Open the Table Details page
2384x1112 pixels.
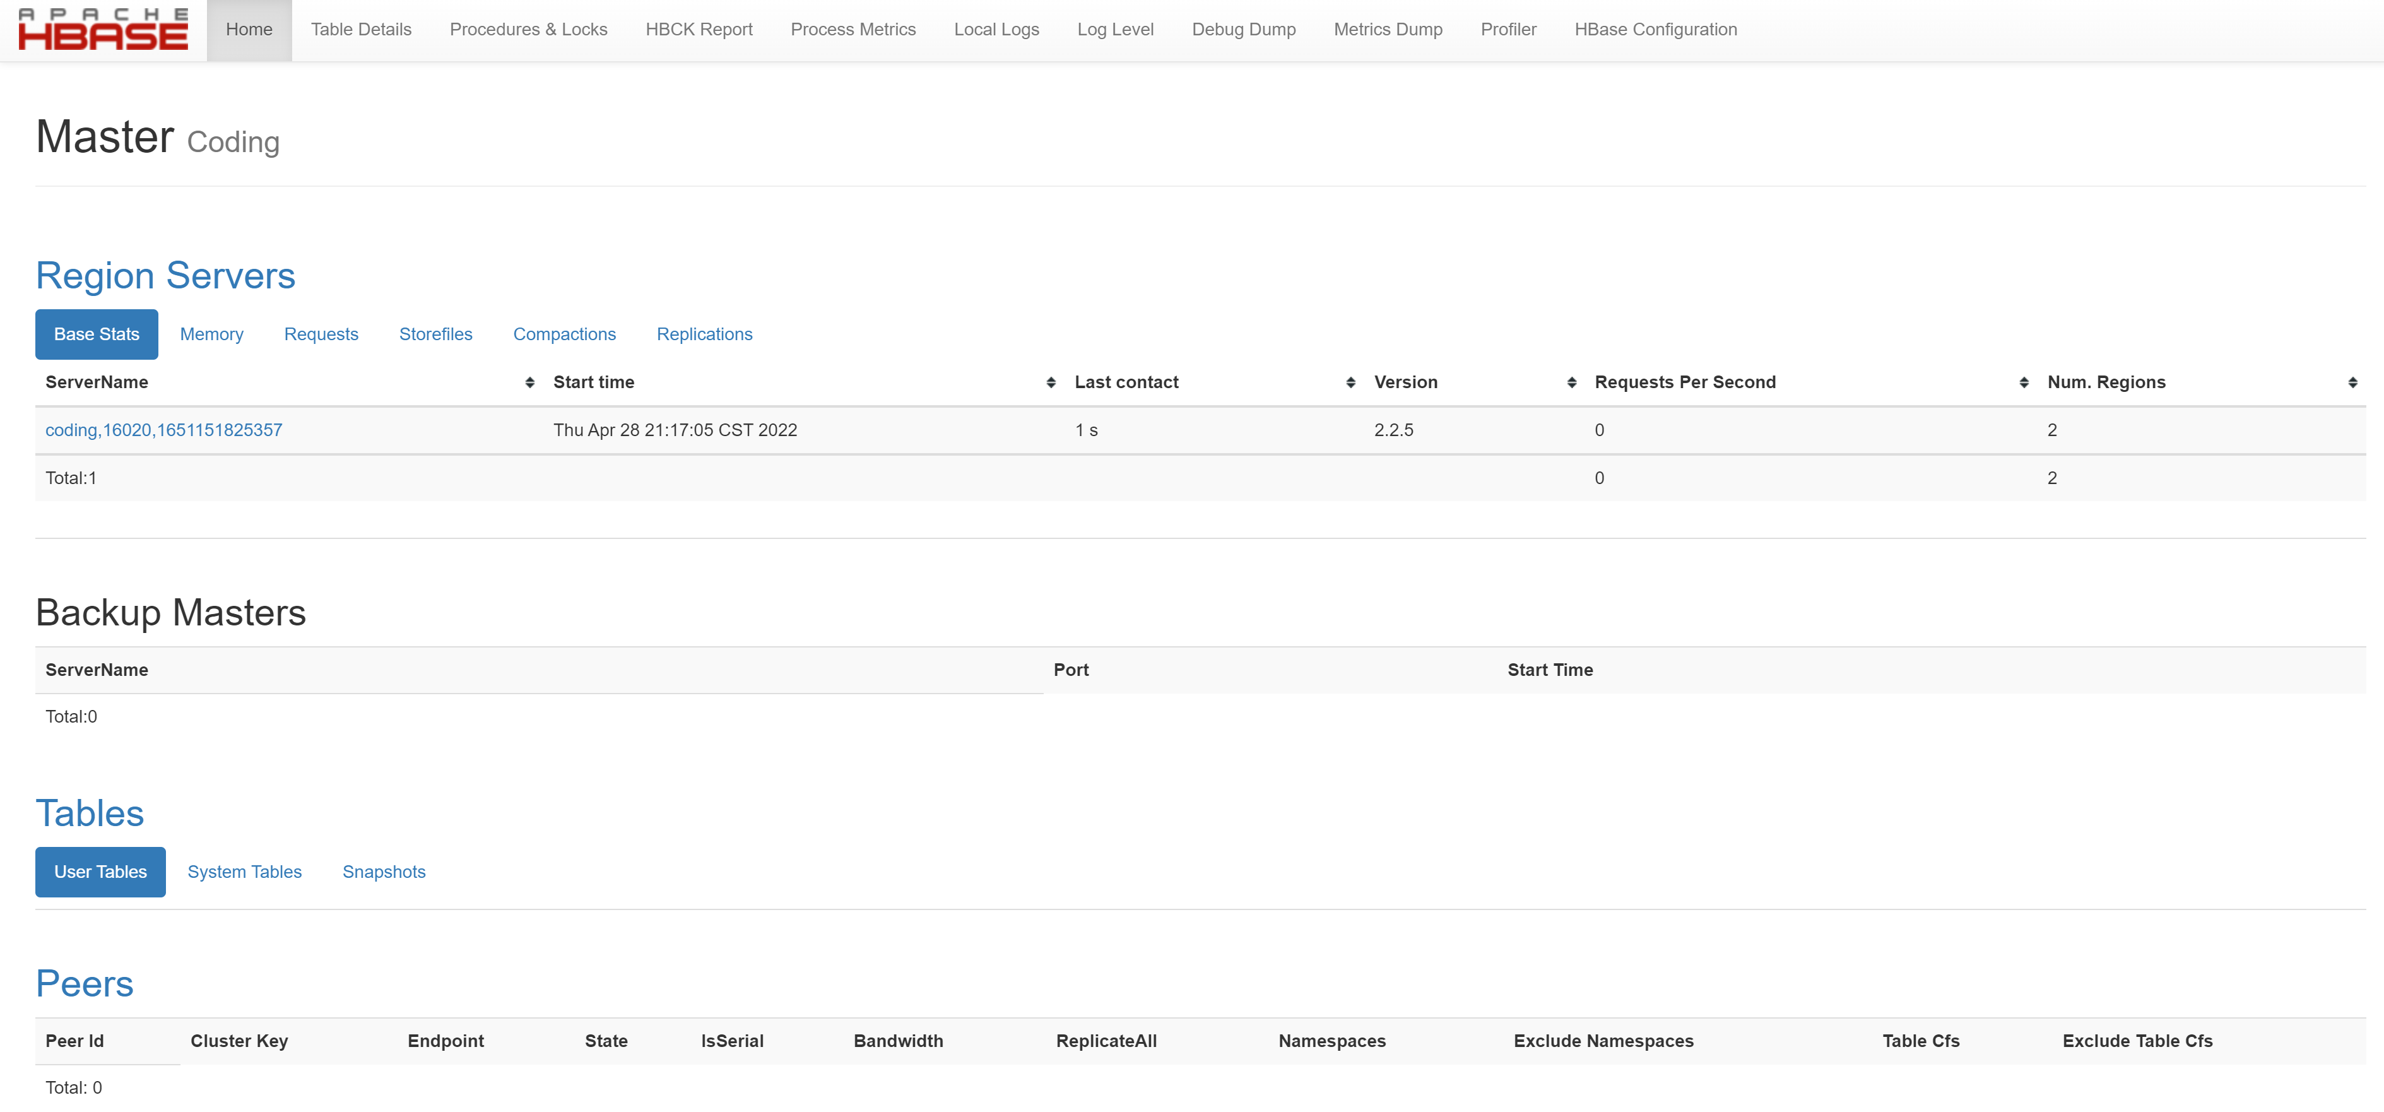click(361, 30)
